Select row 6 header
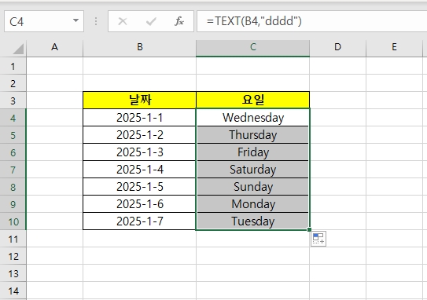Image resolution: width=427 pixels, height=300 pixels. tap(13, 152)
